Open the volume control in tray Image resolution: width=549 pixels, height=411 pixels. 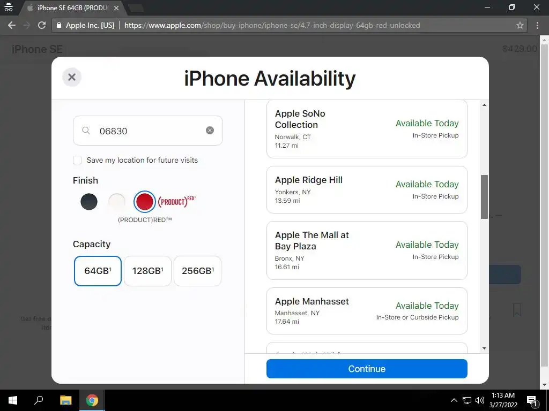point(480,400)
